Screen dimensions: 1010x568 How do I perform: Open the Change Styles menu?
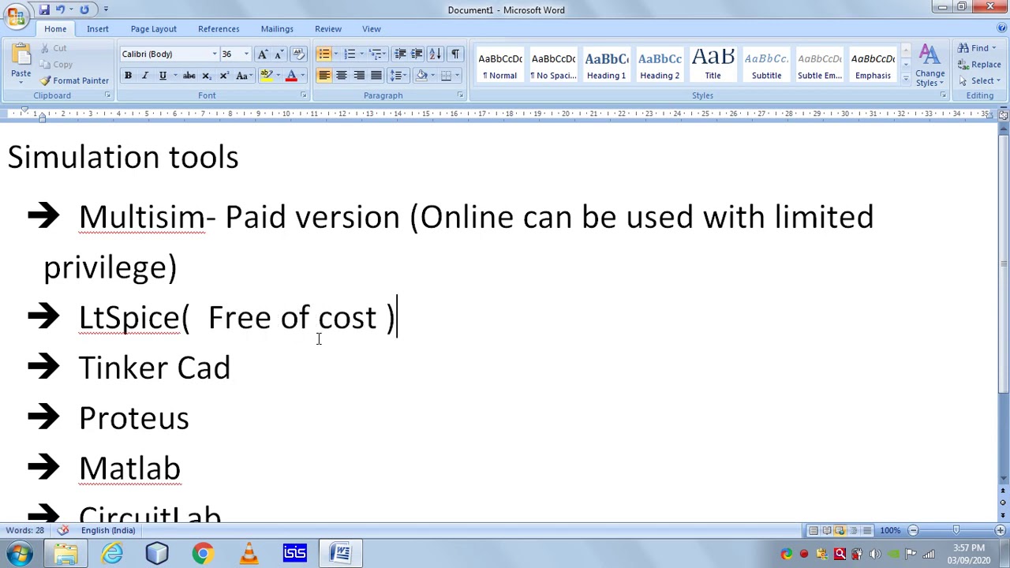pos(930,65)
